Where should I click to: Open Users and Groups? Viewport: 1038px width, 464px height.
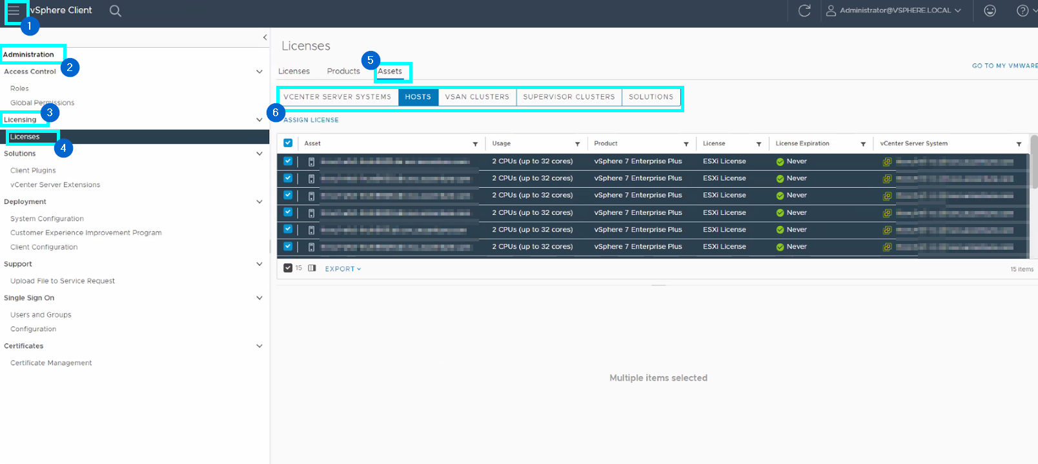pyautogui.click(x=41, y=315)
